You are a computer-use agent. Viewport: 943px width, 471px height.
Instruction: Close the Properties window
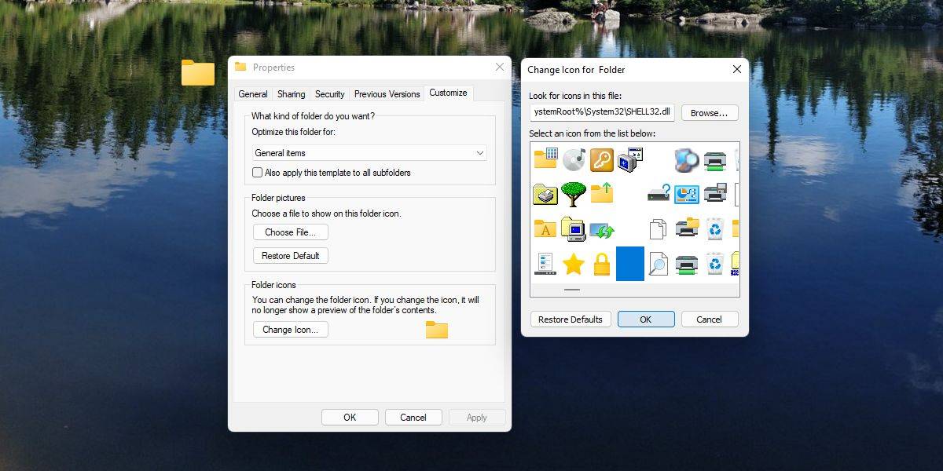[x=500, y=68]
